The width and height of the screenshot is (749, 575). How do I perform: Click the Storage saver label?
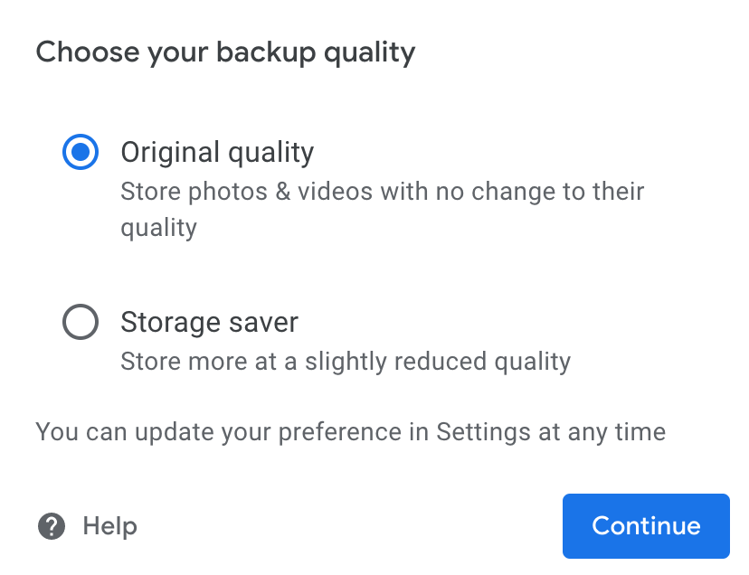point(209,322)
